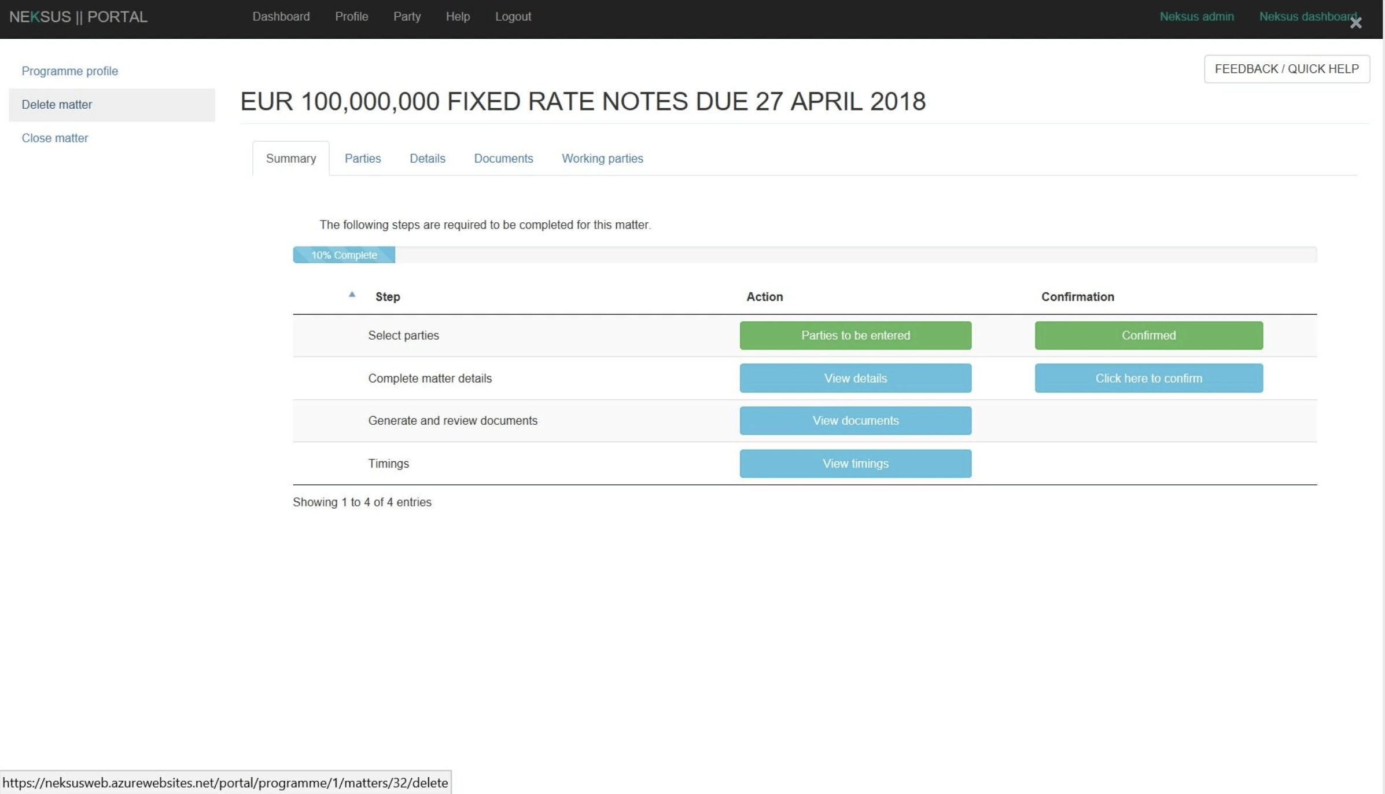Switch to the Summary tab
Viewport: 1385px width, 794px height.
point(291,159)
